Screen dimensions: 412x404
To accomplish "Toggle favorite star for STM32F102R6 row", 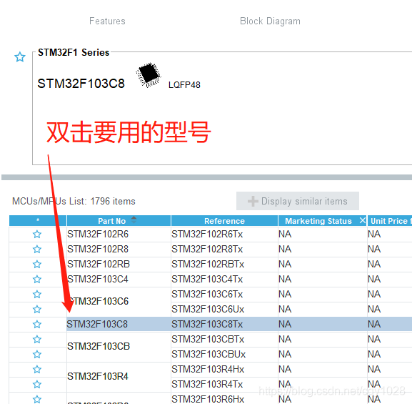I will tap(37, 234).
